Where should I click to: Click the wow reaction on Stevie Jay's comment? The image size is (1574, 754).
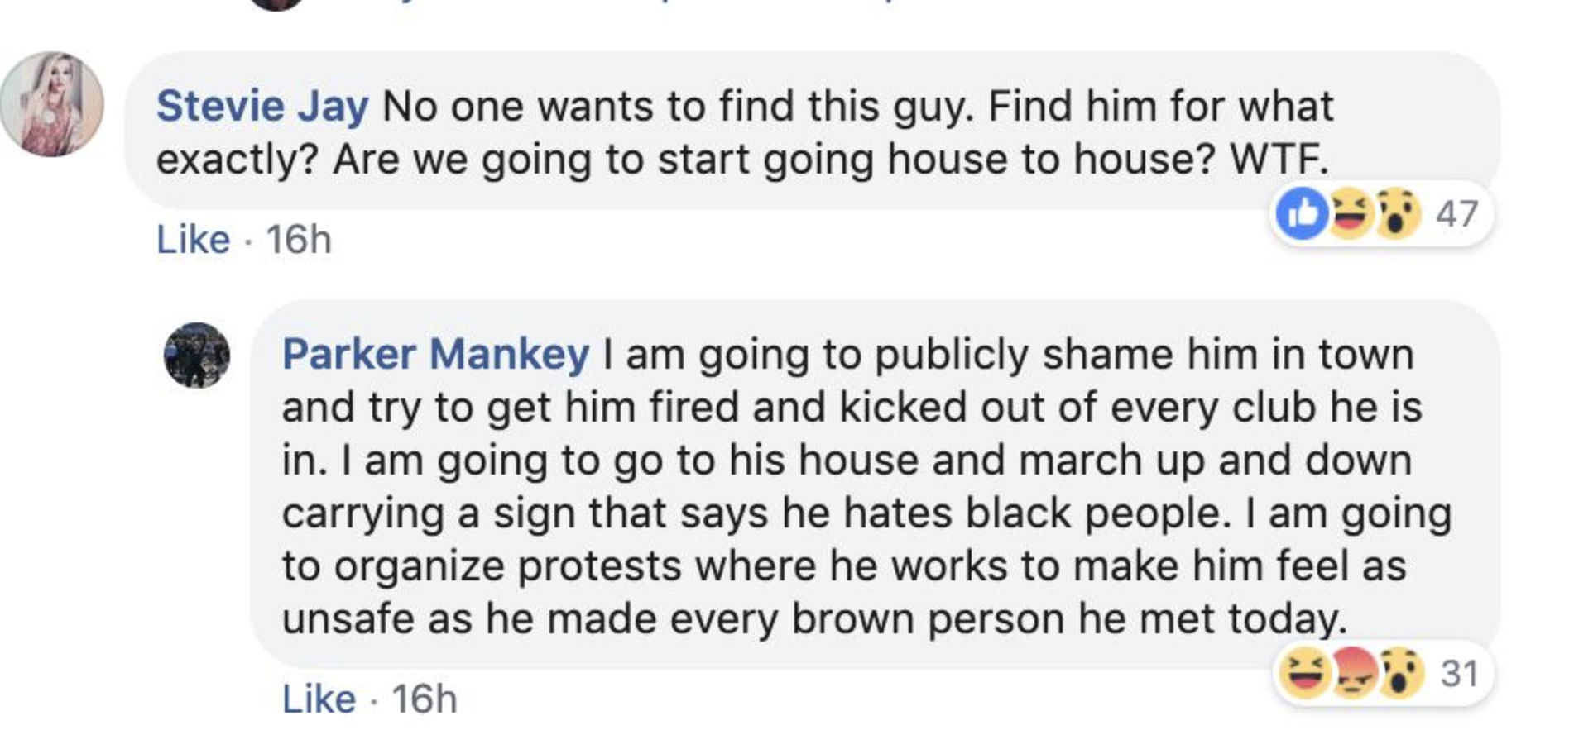(1398, 214)
